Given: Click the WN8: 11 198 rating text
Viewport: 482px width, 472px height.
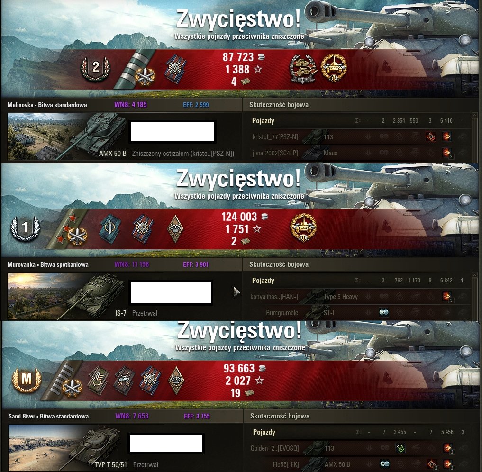Looking at the screenshot, I should [132, 264].
